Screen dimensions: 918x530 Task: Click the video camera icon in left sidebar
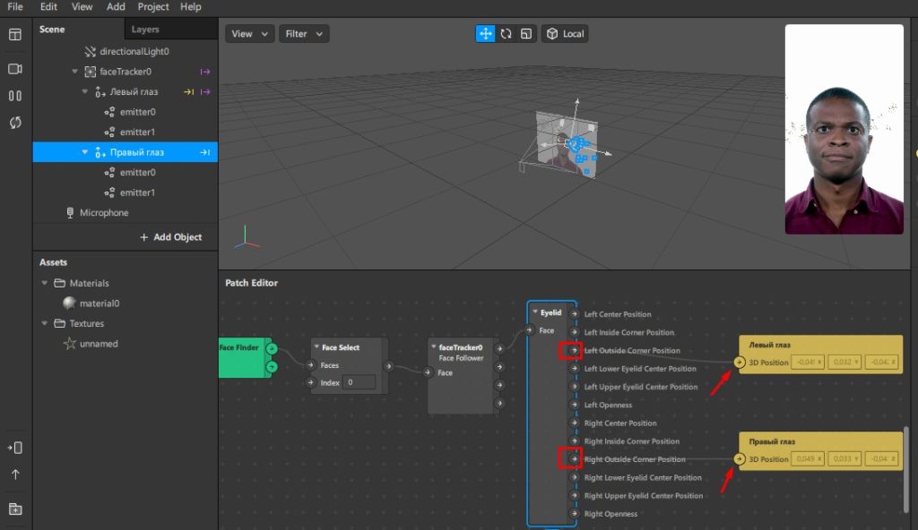pos(15,69)
